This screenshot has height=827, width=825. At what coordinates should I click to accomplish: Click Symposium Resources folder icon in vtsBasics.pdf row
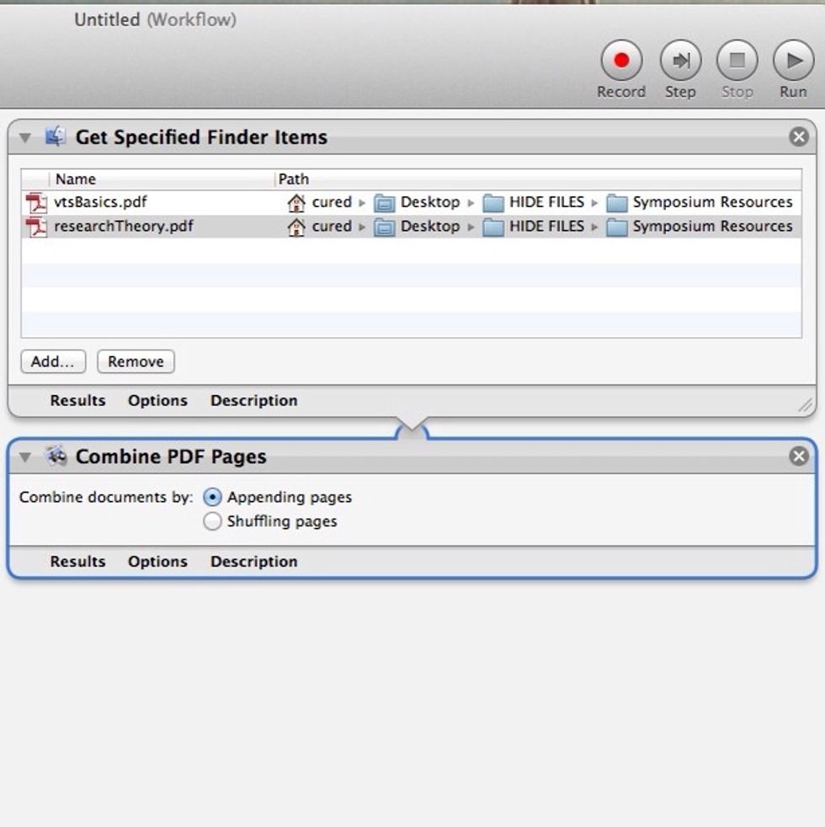click(x=617, y=202)
